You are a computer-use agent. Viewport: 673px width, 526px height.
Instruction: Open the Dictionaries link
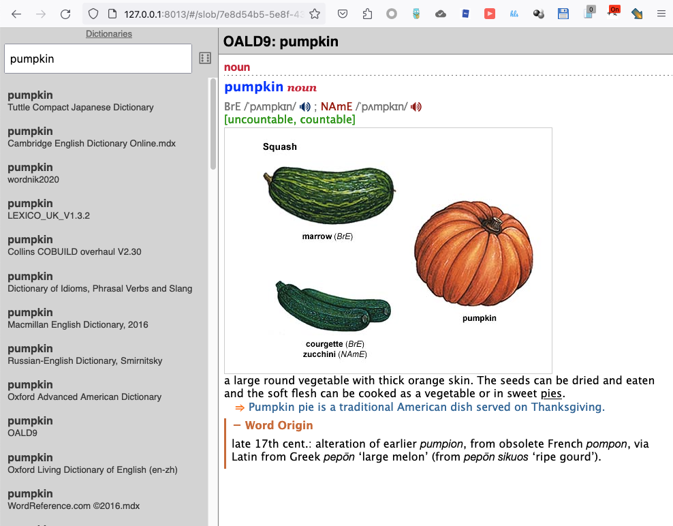point(109,34)
